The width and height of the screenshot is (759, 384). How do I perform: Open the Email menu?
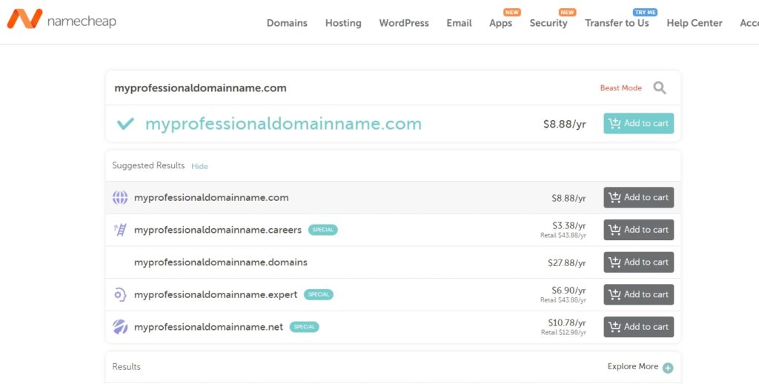pyautogui.click(x=459, y=23)
